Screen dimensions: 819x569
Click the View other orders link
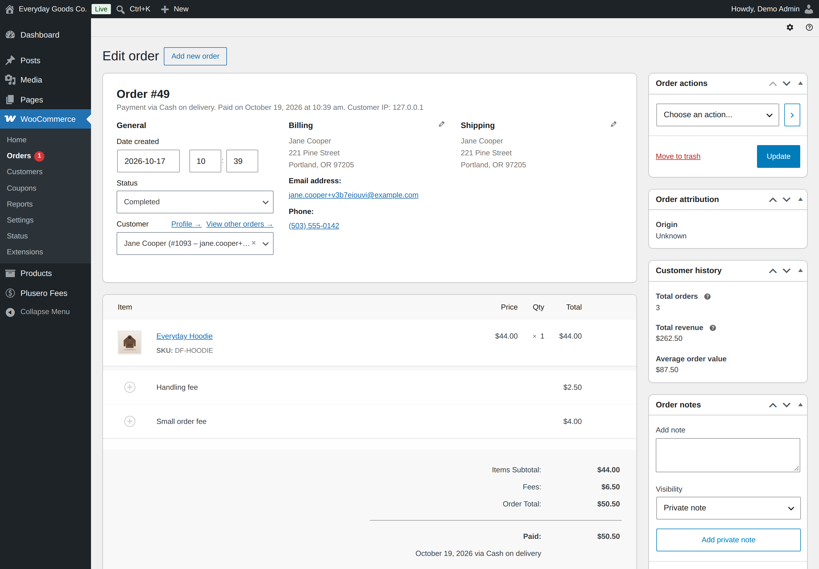click(x=239, y=224)
